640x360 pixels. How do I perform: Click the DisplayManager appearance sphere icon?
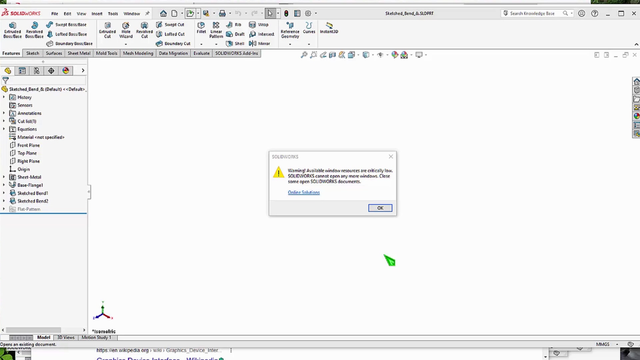[66, 71]
